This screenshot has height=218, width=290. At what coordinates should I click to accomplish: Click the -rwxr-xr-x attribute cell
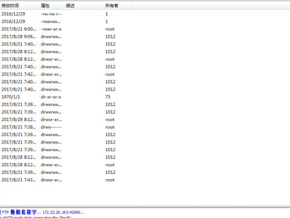[x=51, y=29]
